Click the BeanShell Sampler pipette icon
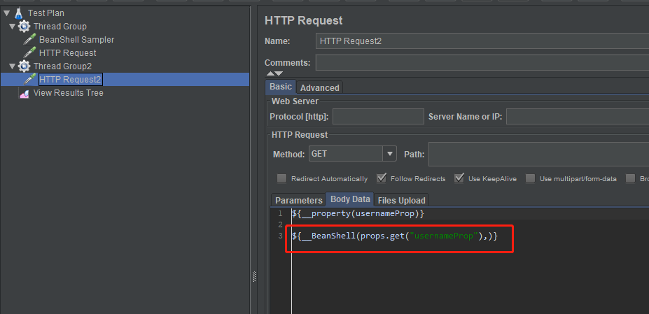This screenshot has width=649, height=314. click(x=29, y=40)
